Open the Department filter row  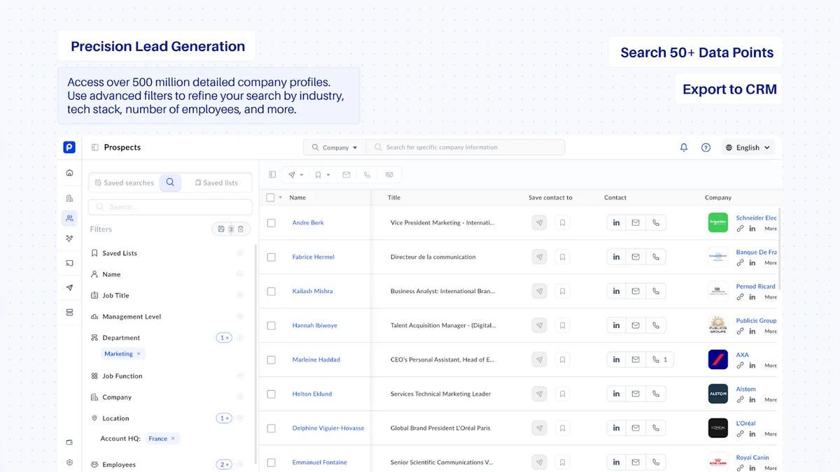166,337
